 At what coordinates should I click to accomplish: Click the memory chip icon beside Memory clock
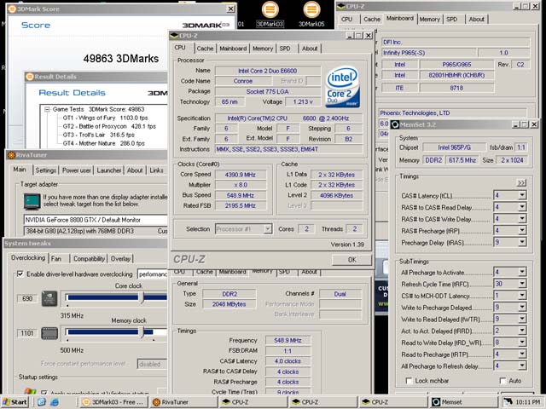click(x=49, y=333)
